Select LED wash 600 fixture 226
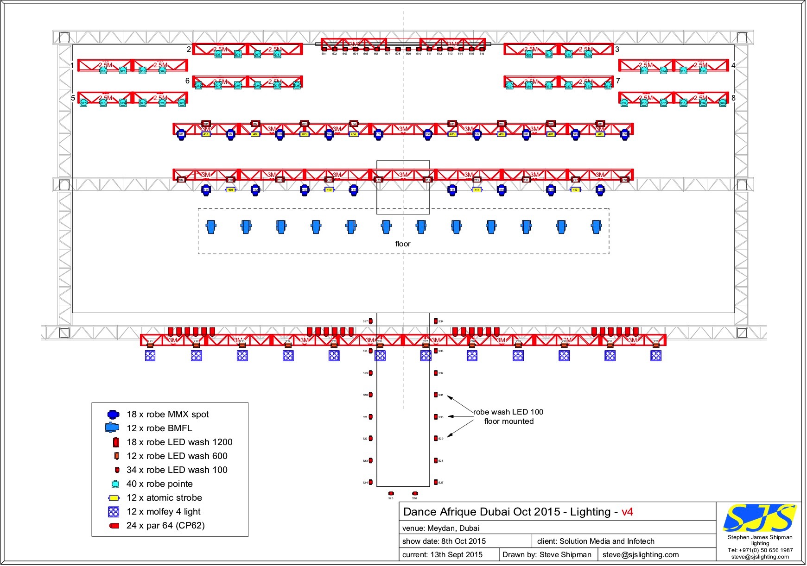Screen dimensions: 807x566 (380, 344)
